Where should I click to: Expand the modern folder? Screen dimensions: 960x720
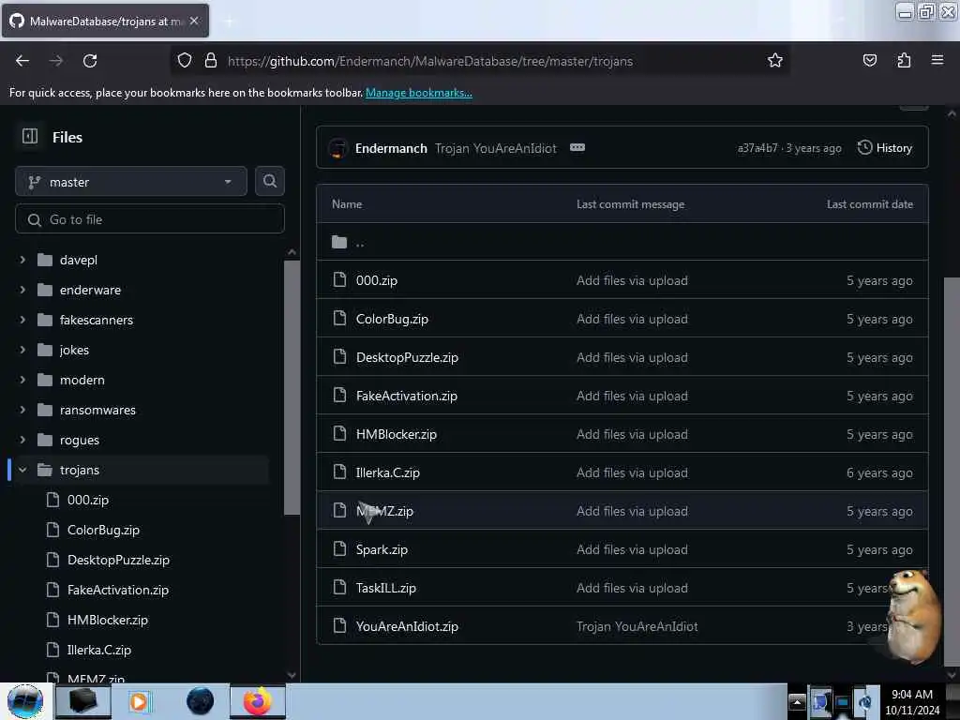pyautogui.click(x=22, y=380)
